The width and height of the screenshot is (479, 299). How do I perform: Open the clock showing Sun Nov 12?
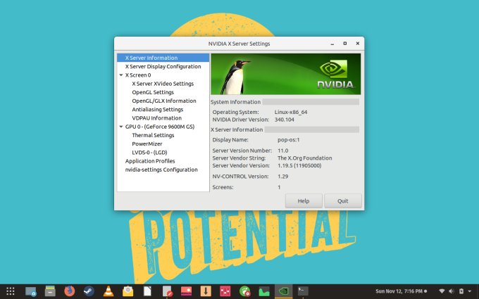pyautogui.click(x=401, y=291)
